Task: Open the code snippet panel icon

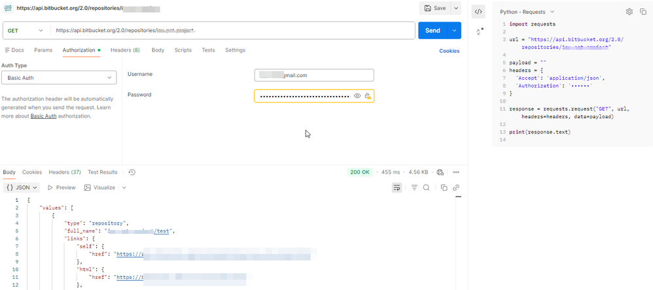Action: 478,12
